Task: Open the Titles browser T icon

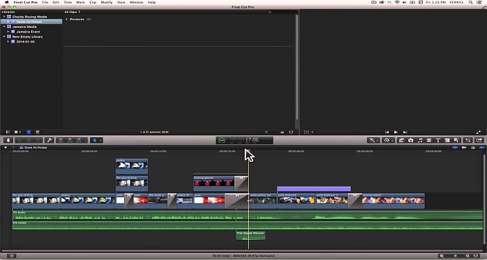Action: pyautogui.click(x=438, y=140)
